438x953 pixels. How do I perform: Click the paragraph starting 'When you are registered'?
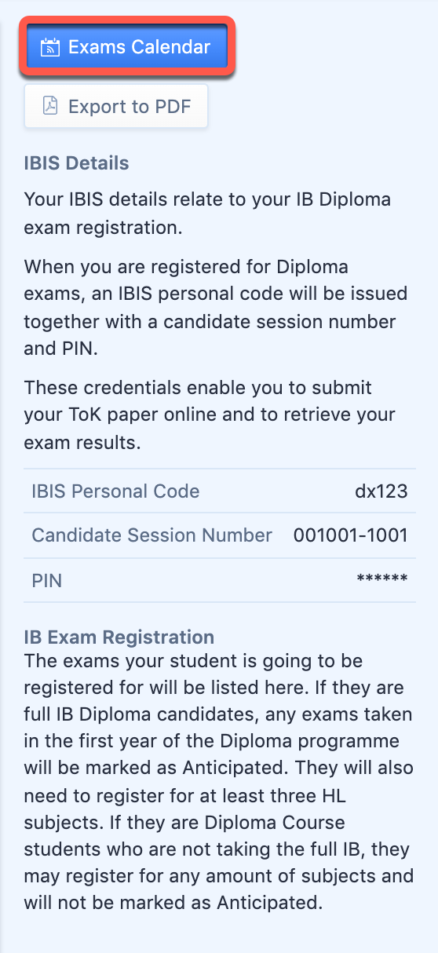coord(216,308)
